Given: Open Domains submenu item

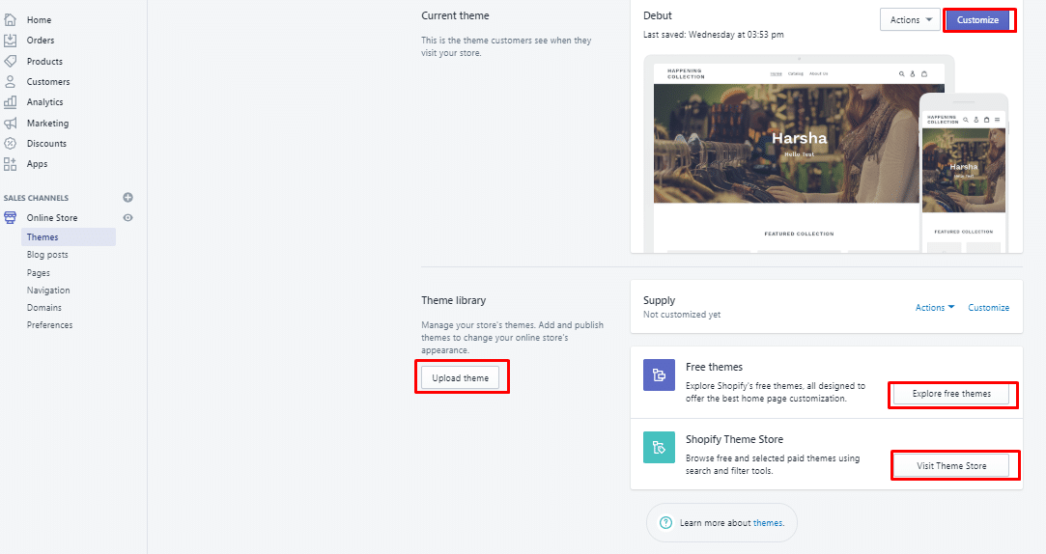Looking at the screenshot, I should click(x=44, y=307).
